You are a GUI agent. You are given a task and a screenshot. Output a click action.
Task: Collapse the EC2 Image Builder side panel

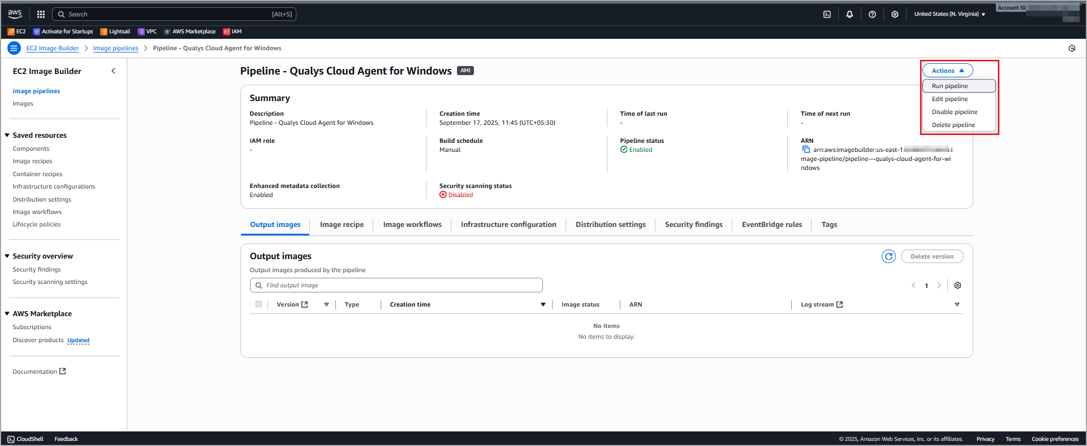[113, 71]
